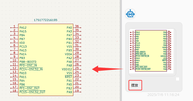Select the symbol reference text 1751772216195
The height and width of the screenshot is (101, 193).
(45, 20)
